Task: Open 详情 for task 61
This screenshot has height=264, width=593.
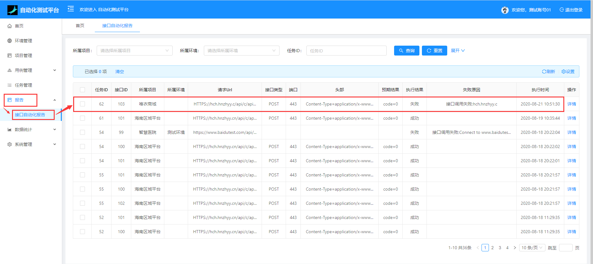Action: pos(572,118)
